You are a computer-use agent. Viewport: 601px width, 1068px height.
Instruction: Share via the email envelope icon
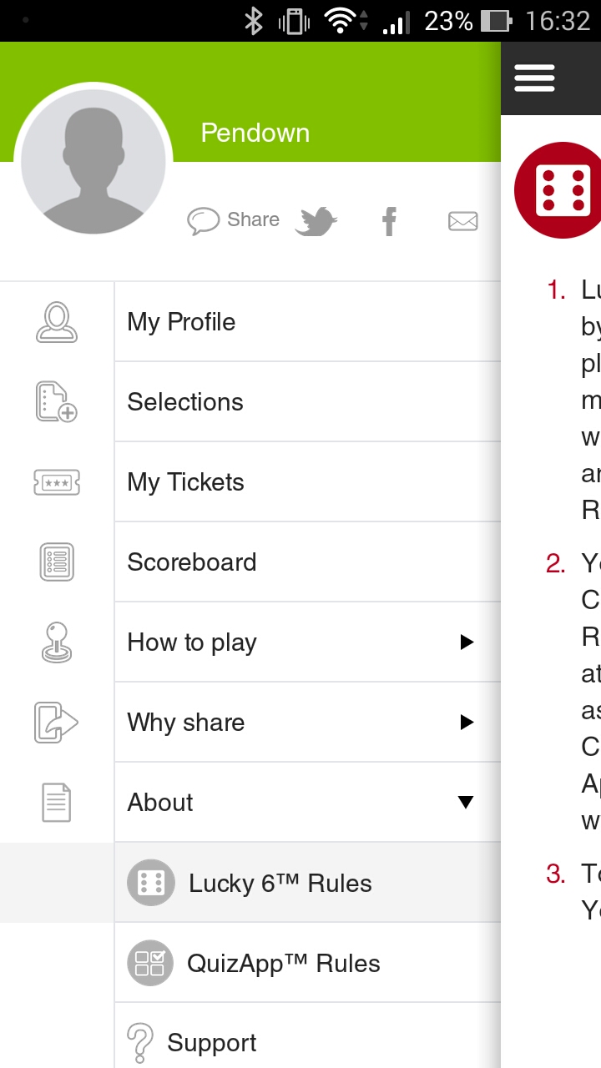point(462,221)
